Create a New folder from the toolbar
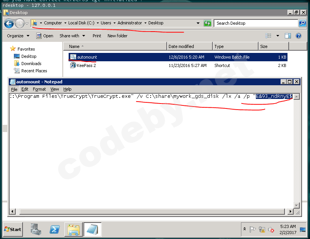 tap(117, 36)
